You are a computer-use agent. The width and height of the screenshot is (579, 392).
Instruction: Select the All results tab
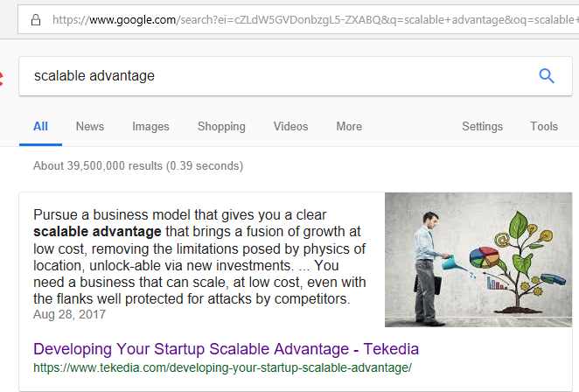point(40,127)
